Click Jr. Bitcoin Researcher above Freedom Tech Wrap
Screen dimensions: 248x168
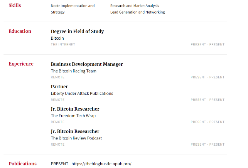(75, 109)
